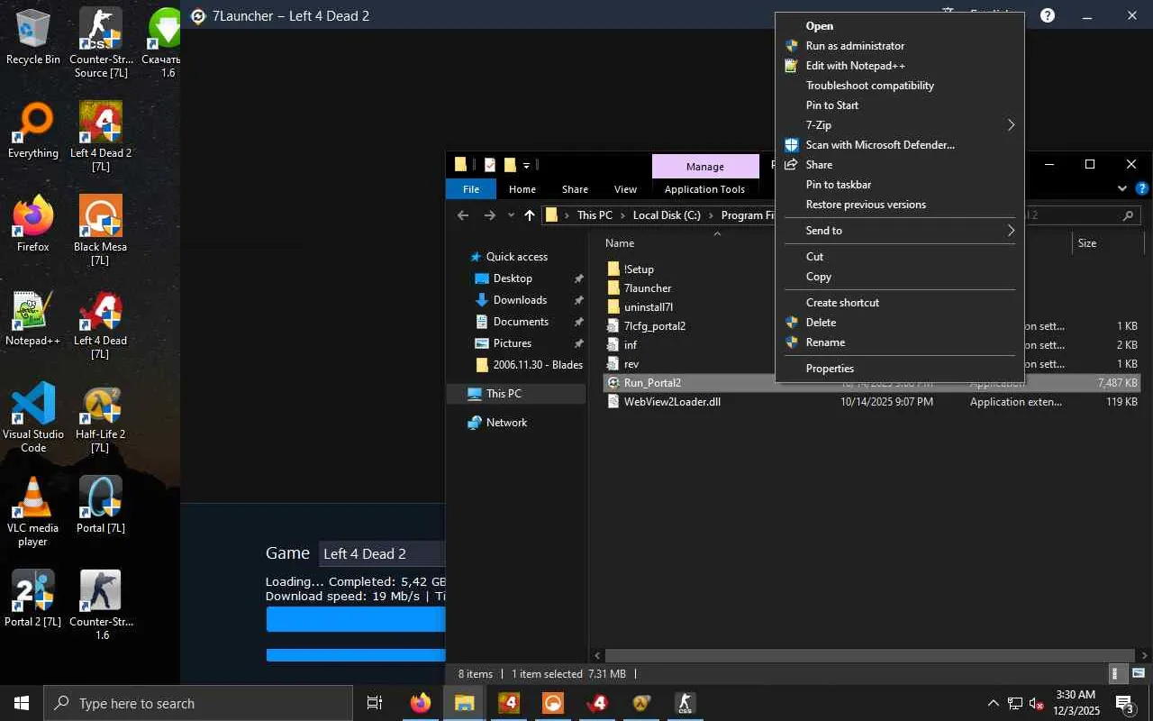Open the Everything search desktop icon
This screenshot has width=1153, height=721.
(33, 131)
